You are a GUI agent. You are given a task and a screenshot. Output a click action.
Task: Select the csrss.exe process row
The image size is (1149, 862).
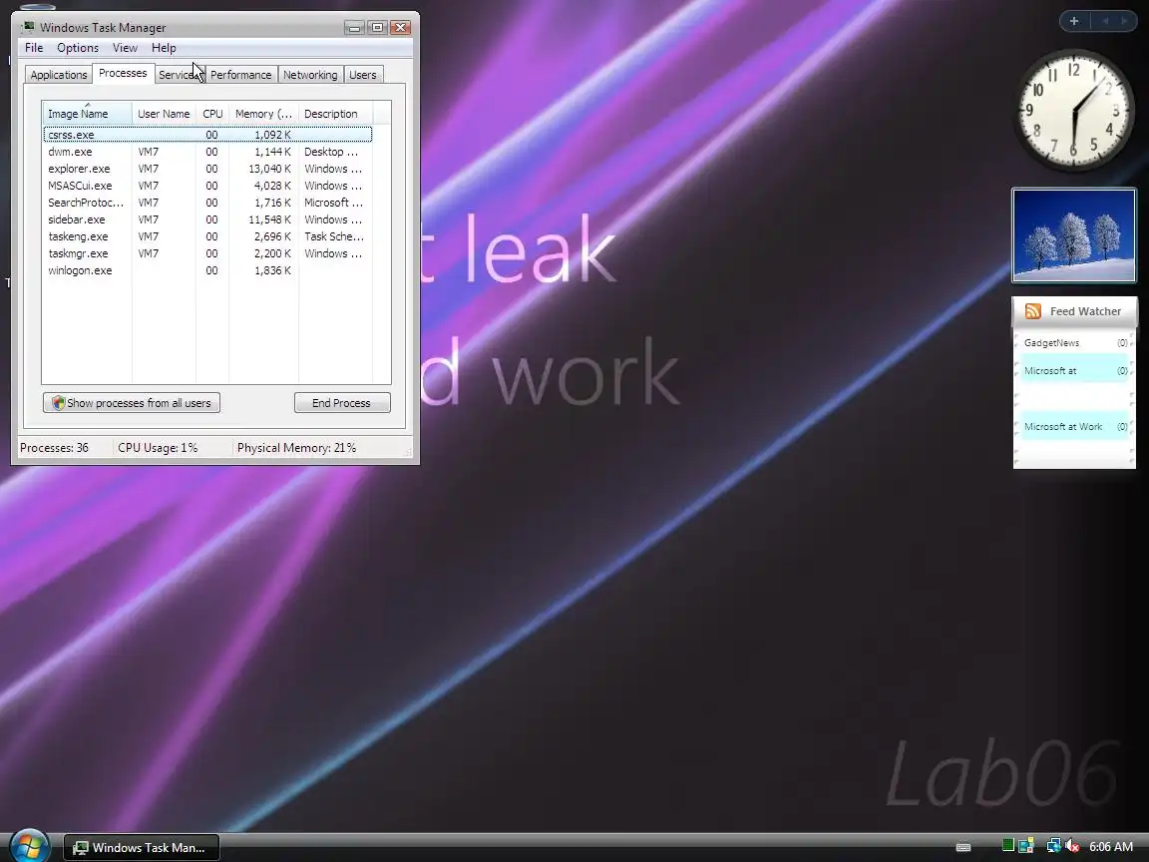coord(208,135)
